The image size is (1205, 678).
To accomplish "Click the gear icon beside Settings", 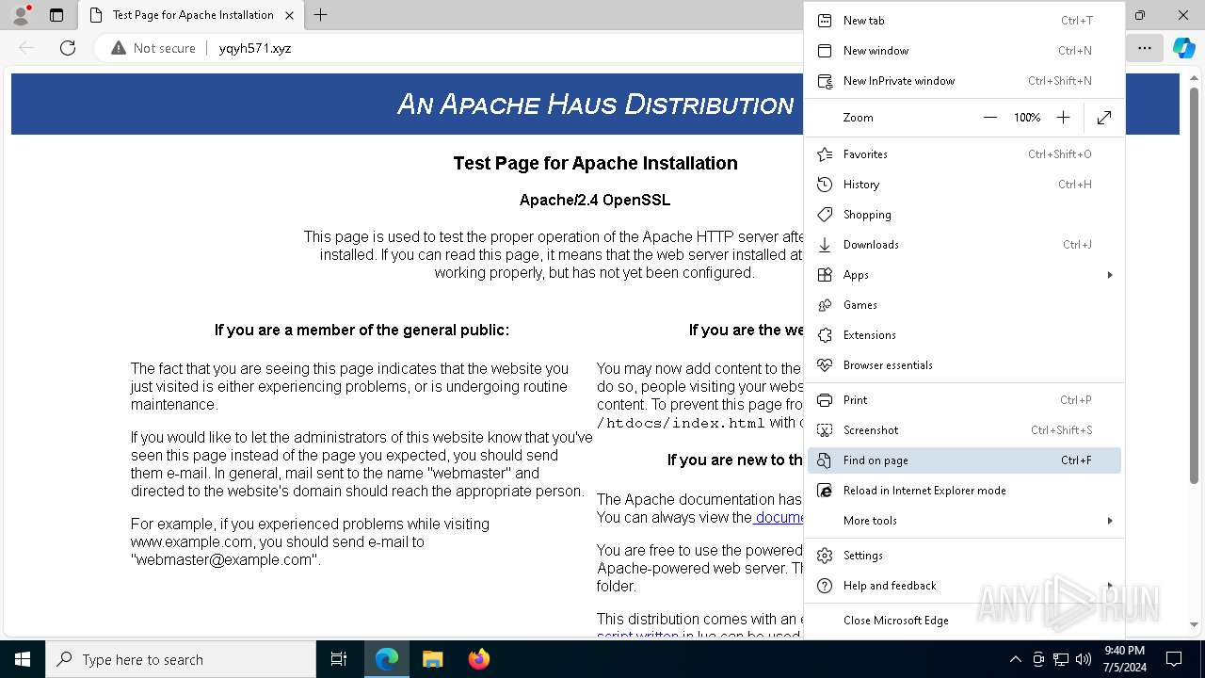I will pyautogui.click(x=825, y=555).
